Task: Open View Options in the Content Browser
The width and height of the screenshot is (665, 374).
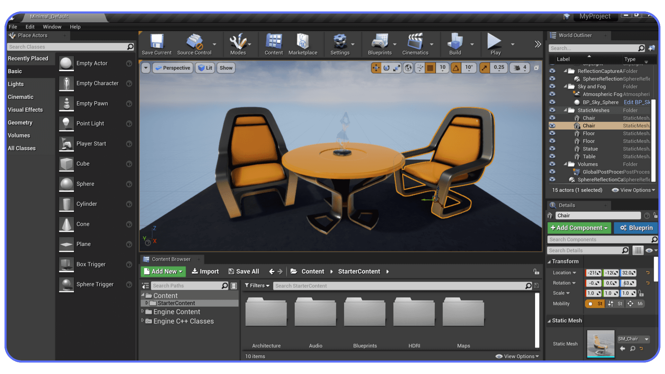Action: pos(517,356)
